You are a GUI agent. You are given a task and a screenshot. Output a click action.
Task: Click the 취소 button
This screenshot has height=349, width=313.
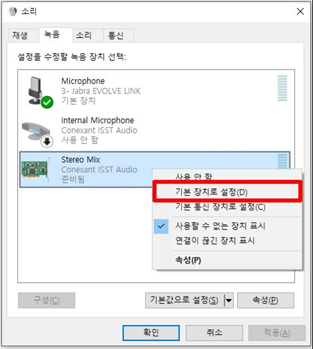[x=214, y=333]
